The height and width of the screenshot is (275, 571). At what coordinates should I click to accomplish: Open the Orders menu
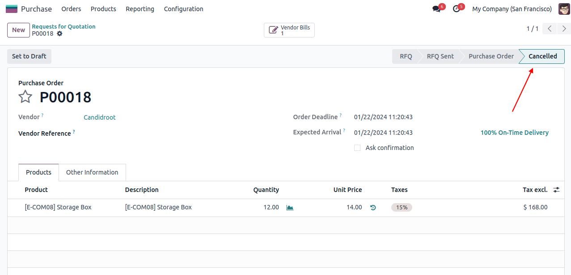[x=71, y=9]
